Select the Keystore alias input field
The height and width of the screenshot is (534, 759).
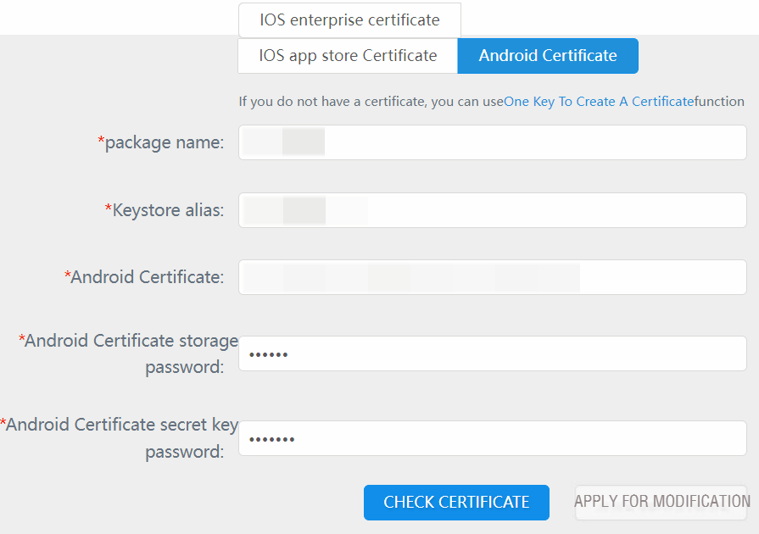click(x=492, y=209)
